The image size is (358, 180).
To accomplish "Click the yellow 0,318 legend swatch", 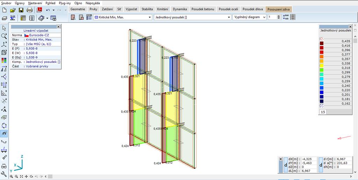I will [x=322, y=65].
